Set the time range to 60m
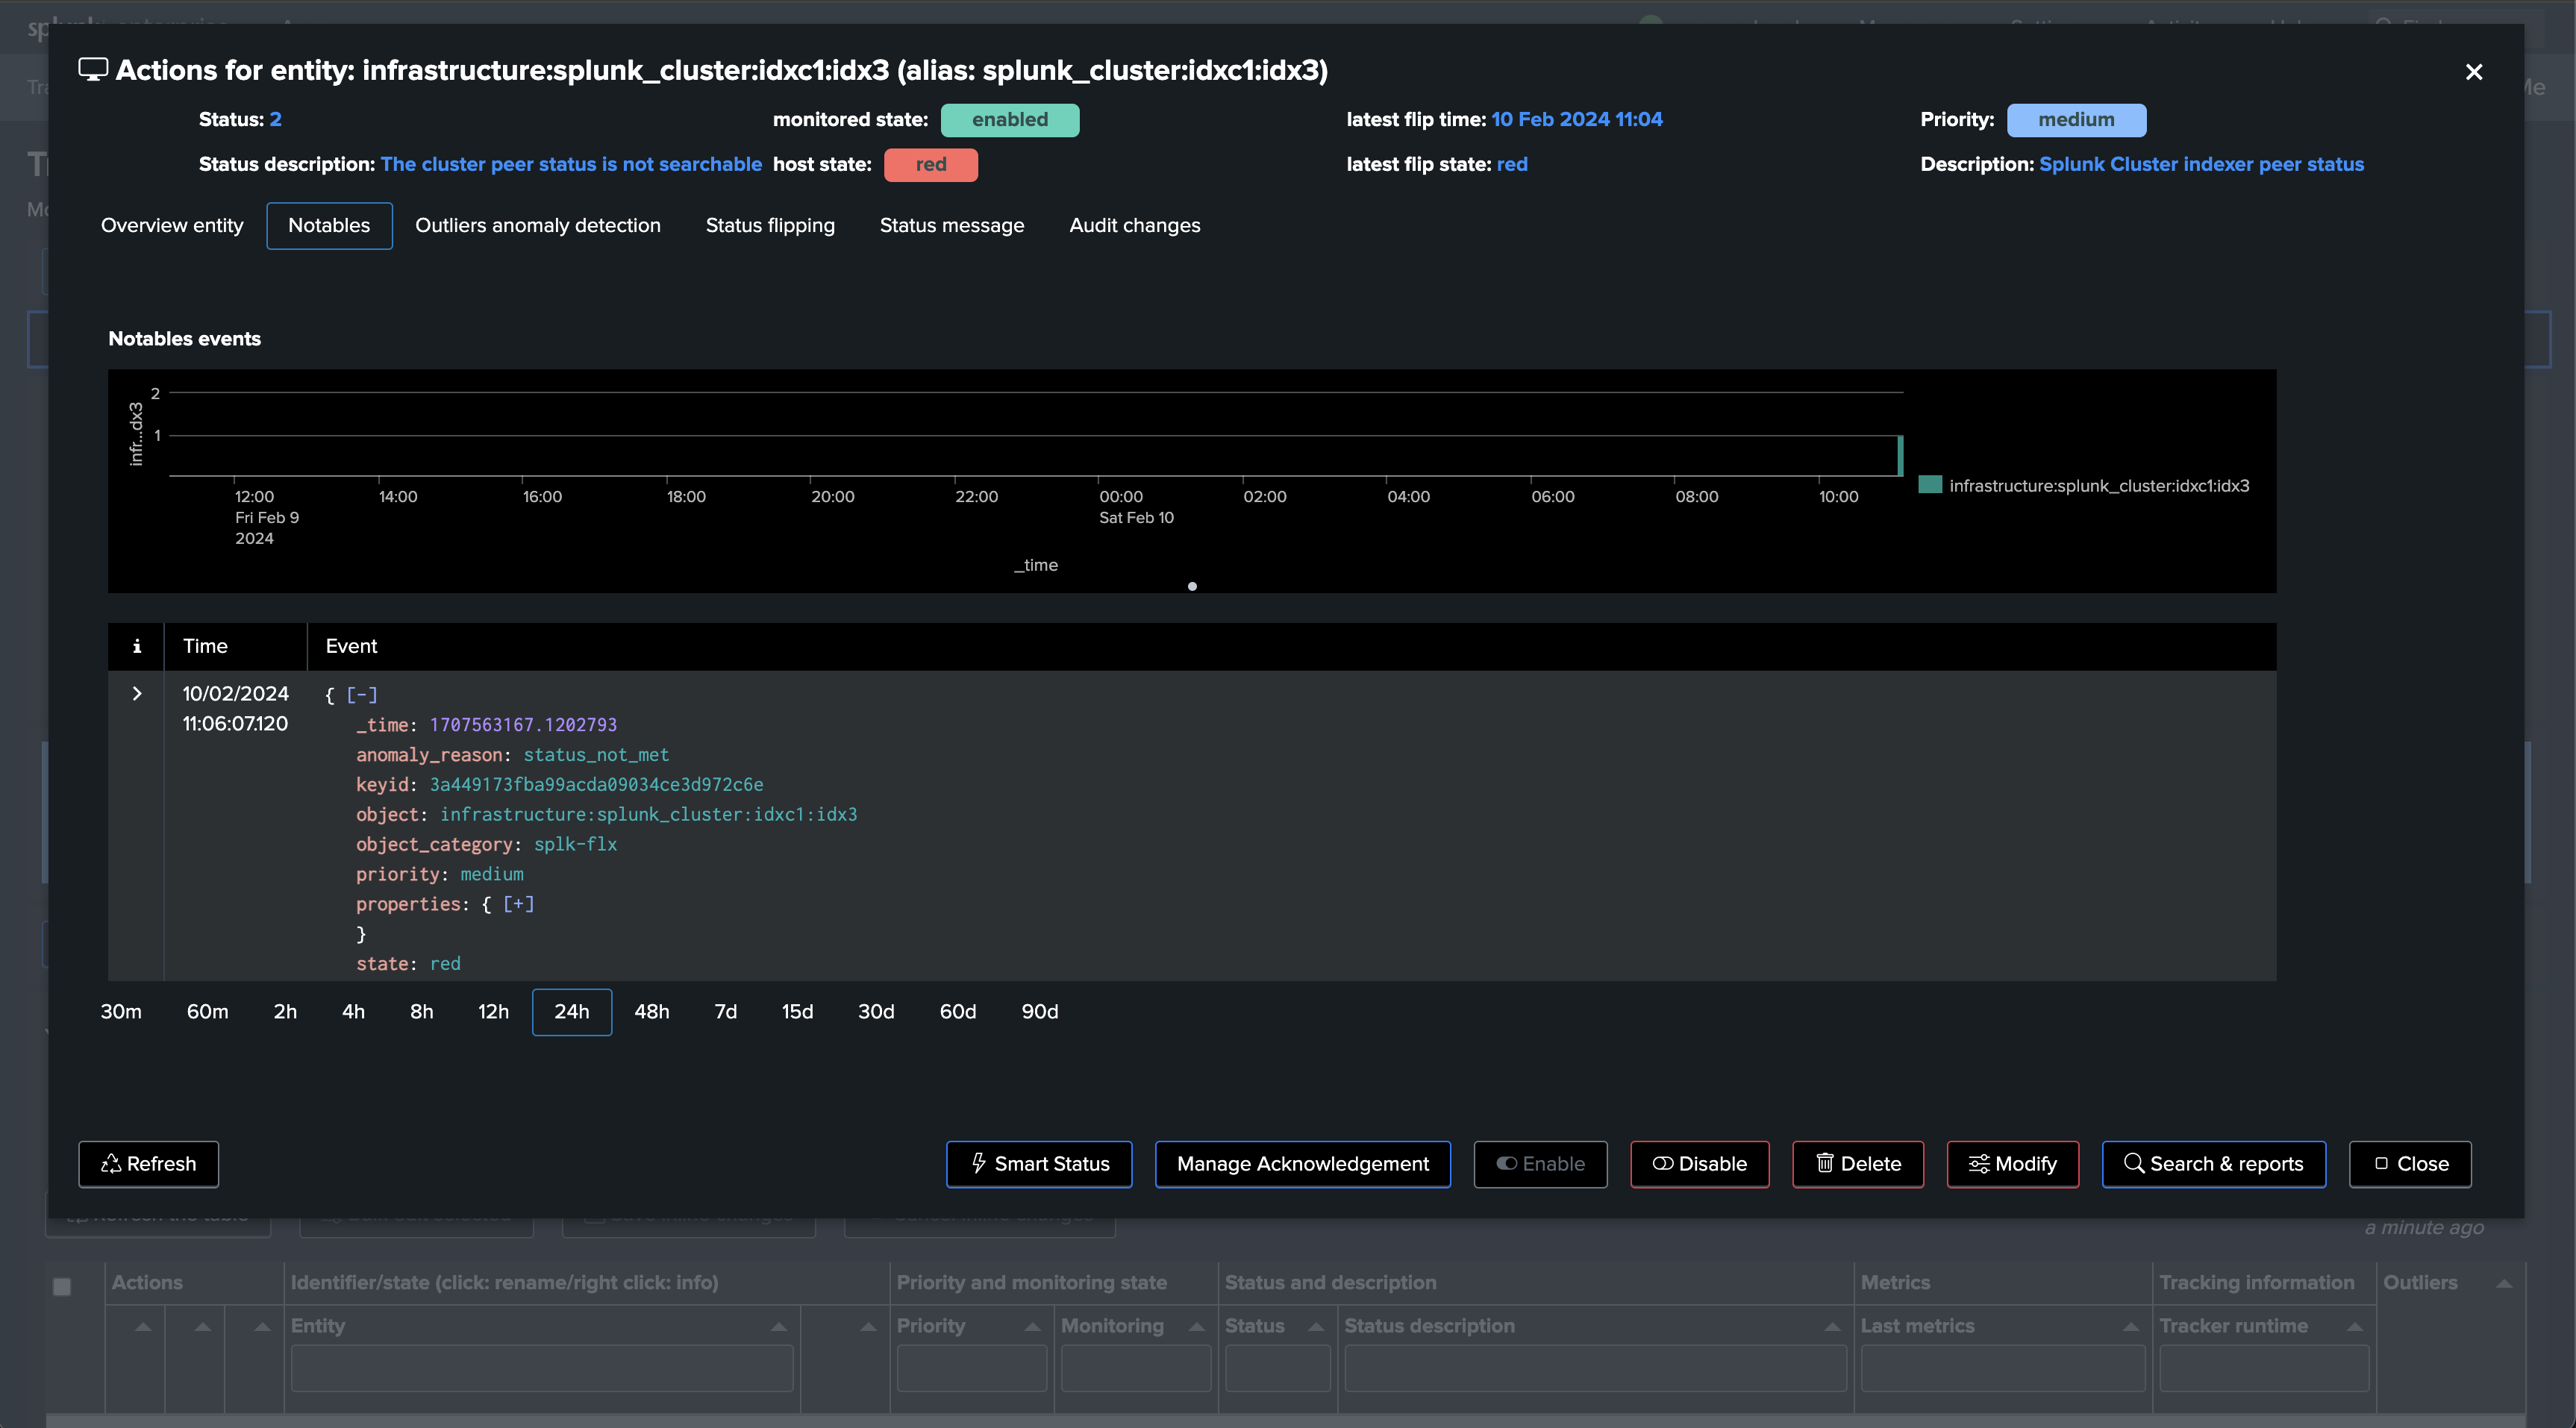The height and width of the screenshot is (1428, 2576). click(x=207, y=1011)
